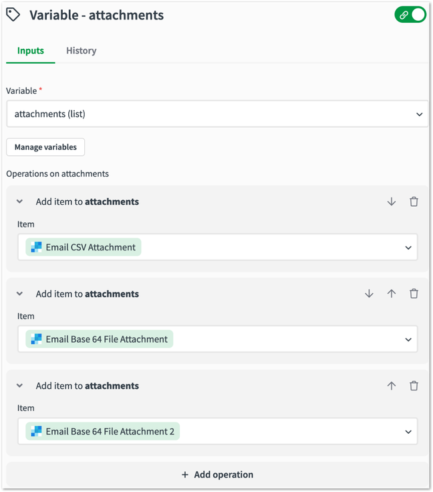The image size is (433, 492).
Task: Toggle the green link switch off
Action: (410, 15)
